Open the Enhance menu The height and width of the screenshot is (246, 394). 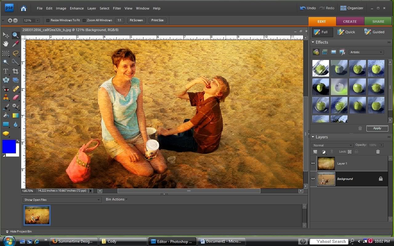[x=77, y=8]
